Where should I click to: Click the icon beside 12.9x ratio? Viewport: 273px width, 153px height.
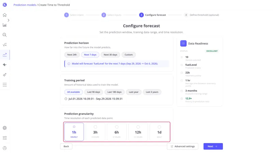point(182,99)
